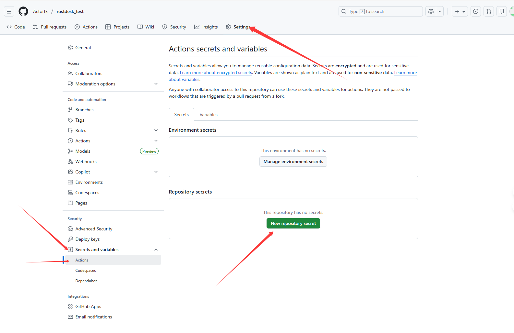Click the Tags tag icon
Screen dimensions: 514x333
pos(70,120)
